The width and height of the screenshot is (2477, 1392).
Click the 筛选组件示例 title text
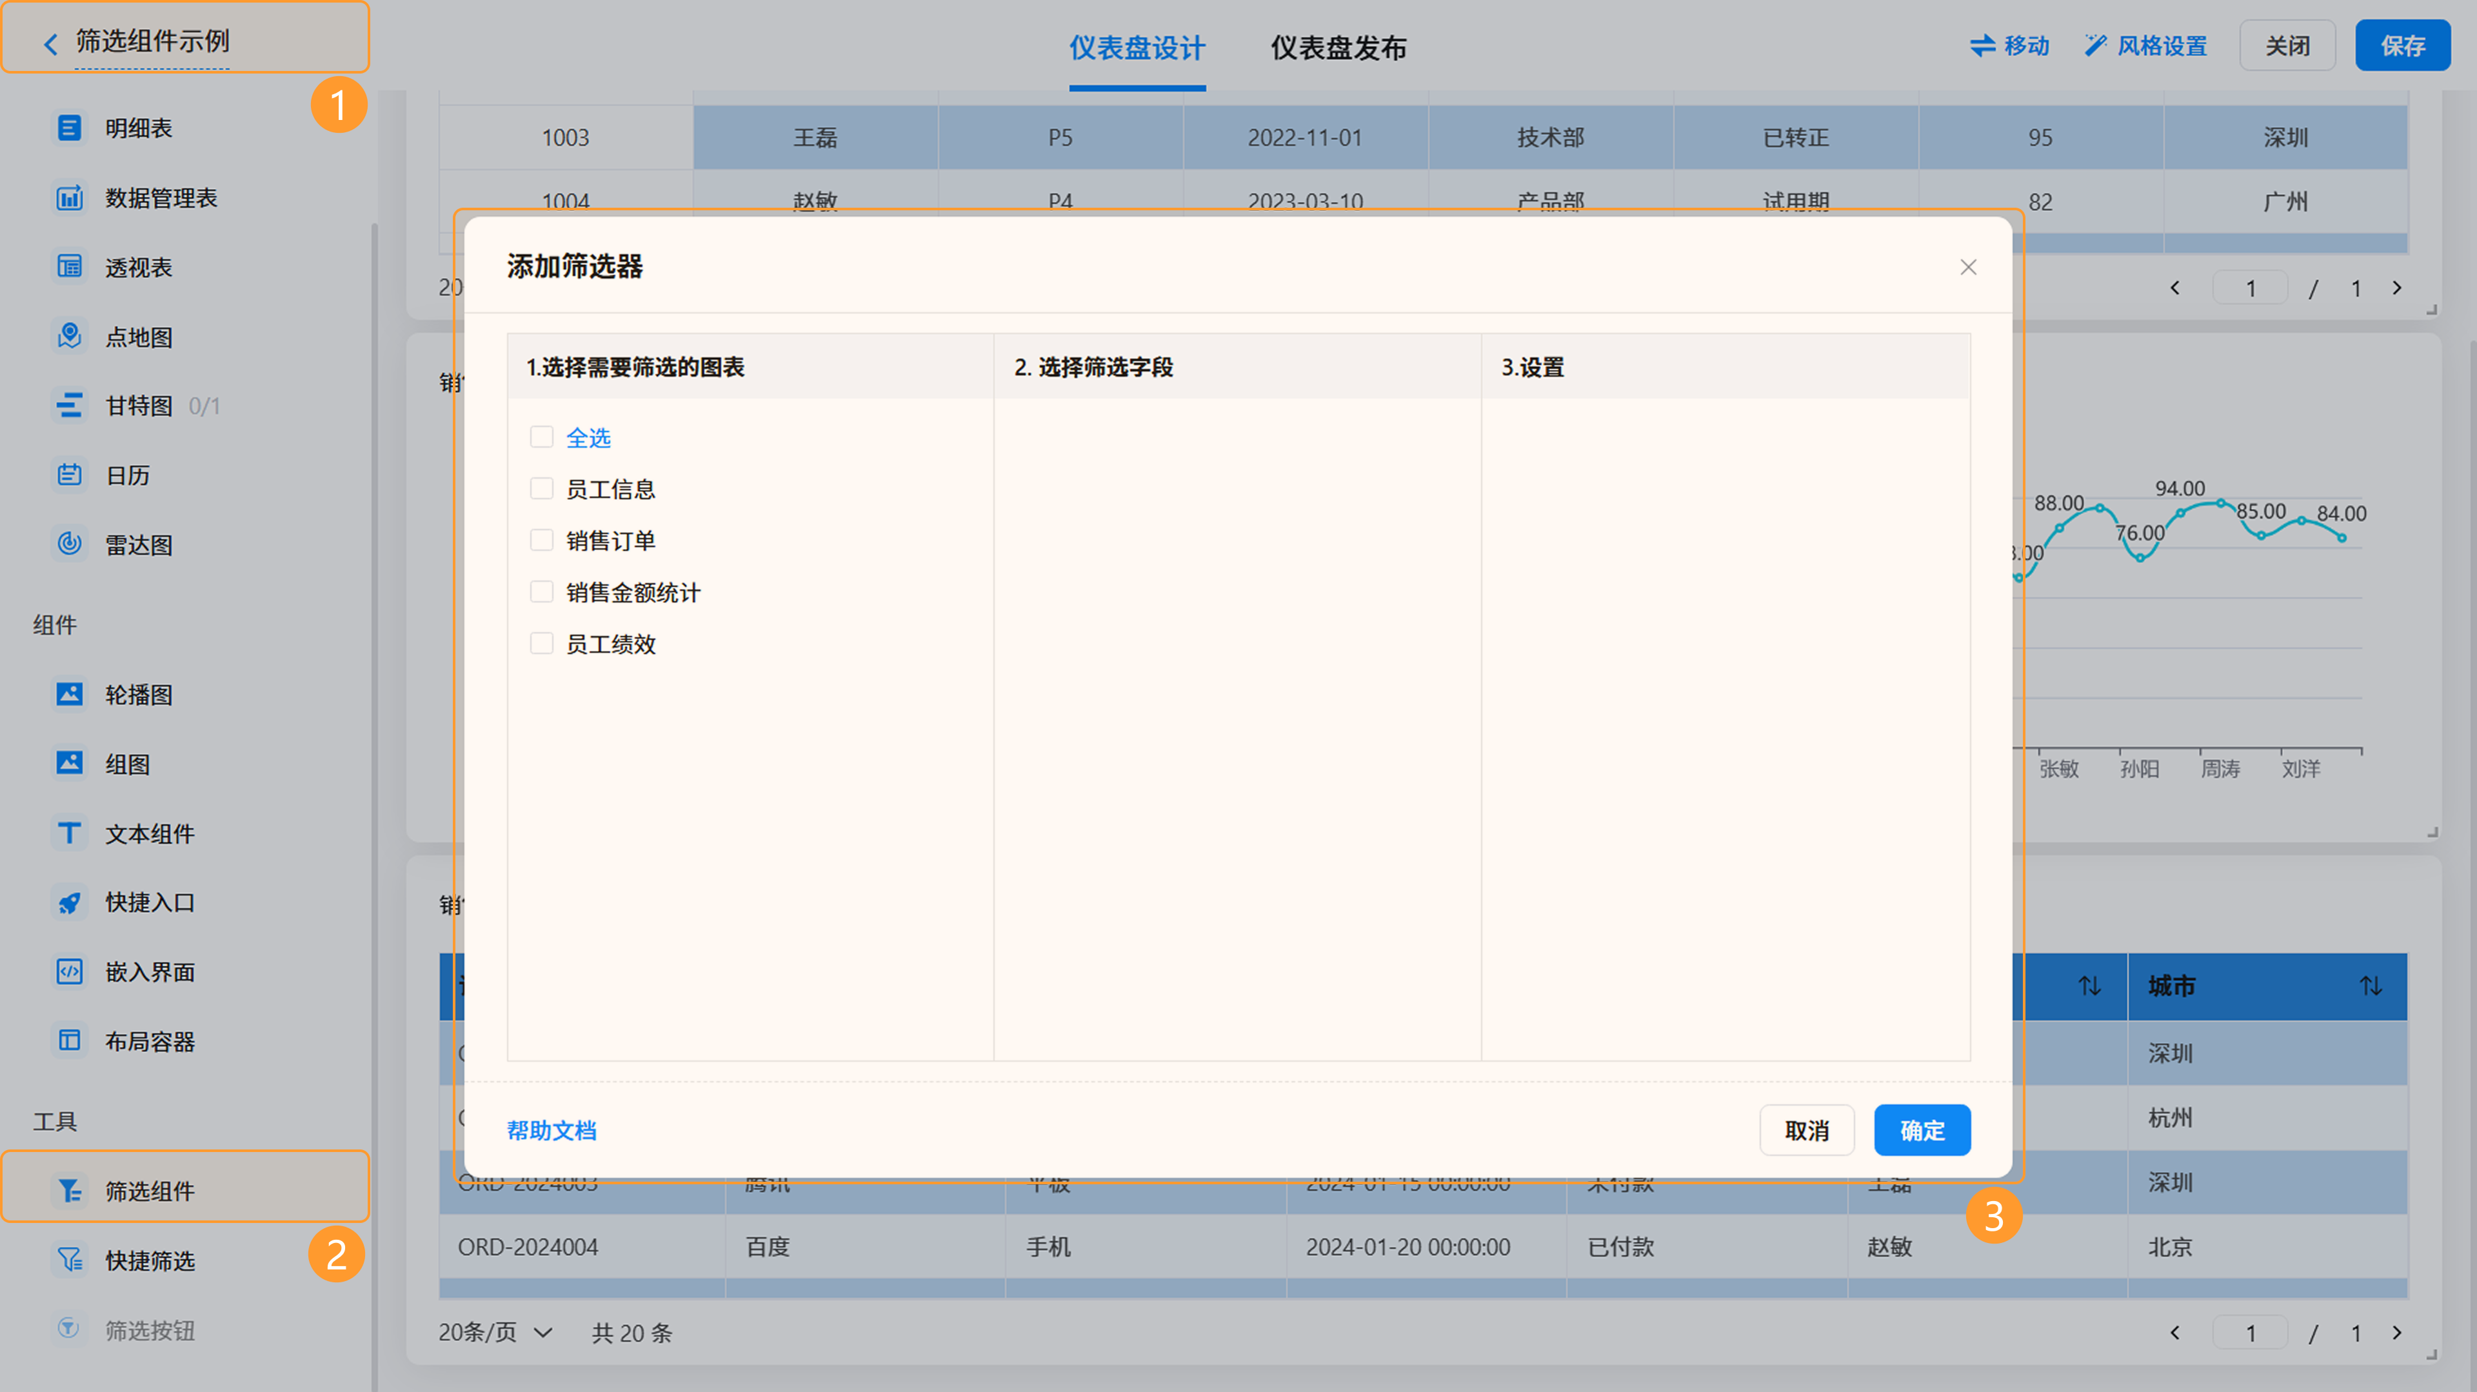click(x=153, y=41)
